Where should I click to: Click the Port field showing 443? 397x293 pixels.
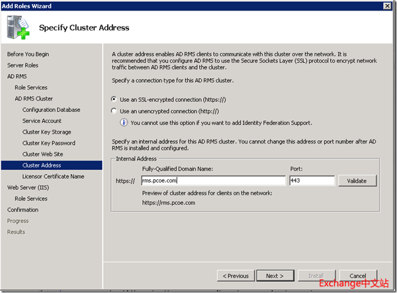pyautogui.click(x=312, y=181)
